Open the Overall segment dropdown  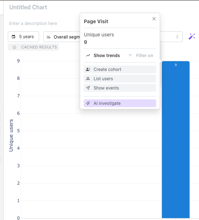coord(62,37)
